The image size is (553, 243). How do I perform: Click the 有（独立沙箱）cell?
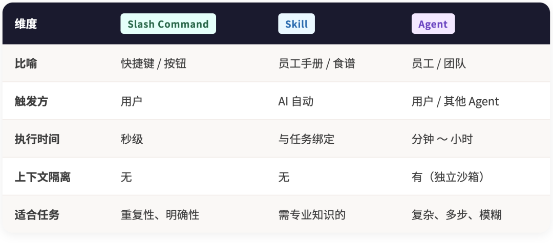pos(448,177)
